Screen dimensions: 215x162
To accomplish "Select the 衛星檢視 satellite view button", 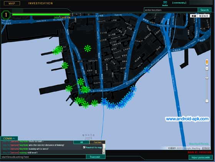I will 203,16.
